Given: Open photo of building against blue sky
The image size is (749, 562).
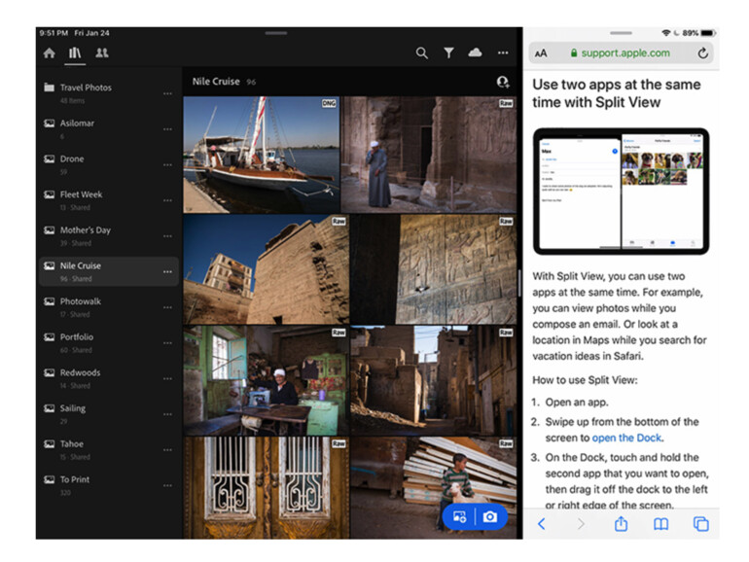Looking at the screenshot, I should coord(267,269).
